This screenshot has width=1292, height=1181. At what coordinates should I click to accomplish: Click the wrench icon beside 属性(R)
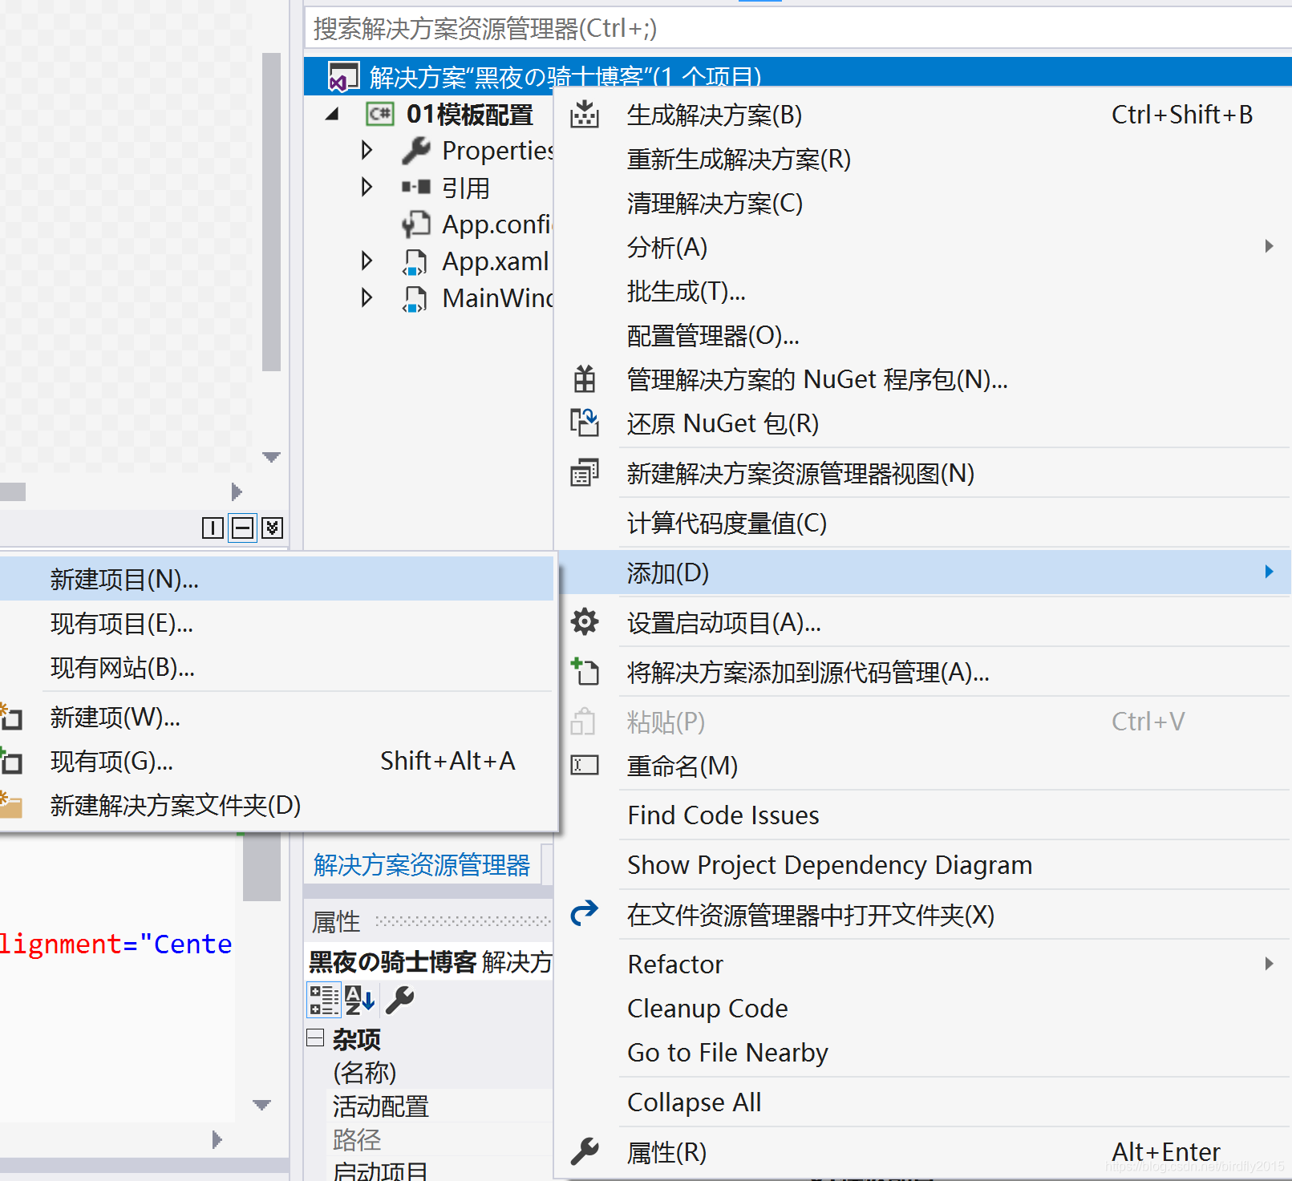click(x=585, y=1151)
